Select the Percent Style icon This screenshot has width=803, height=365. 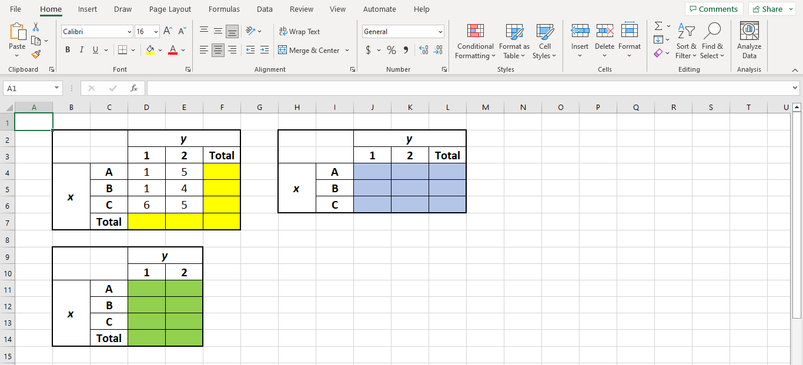[x=391, y=50]
